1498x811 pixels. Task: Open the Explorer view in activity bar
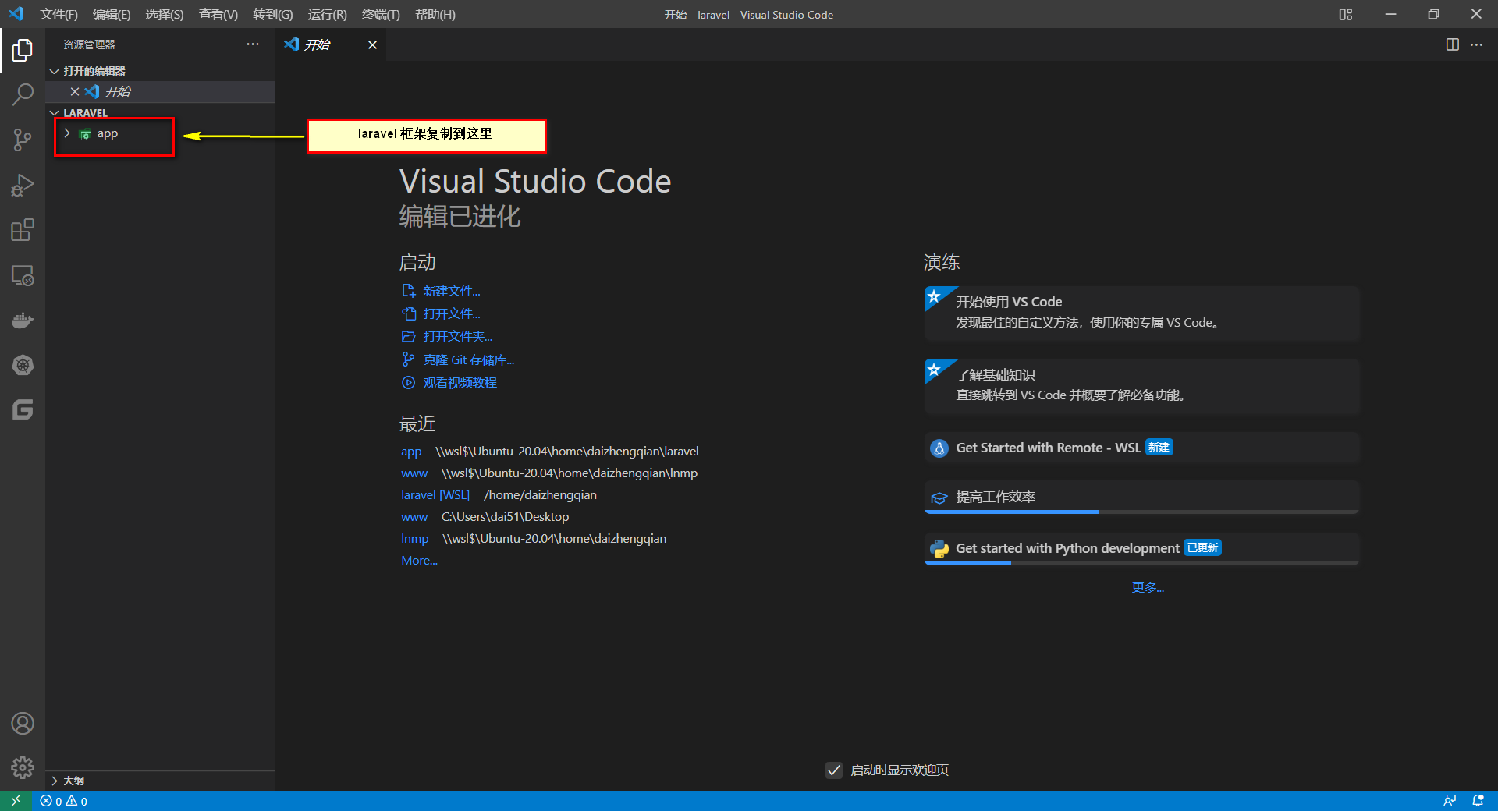tap(23, 51)
